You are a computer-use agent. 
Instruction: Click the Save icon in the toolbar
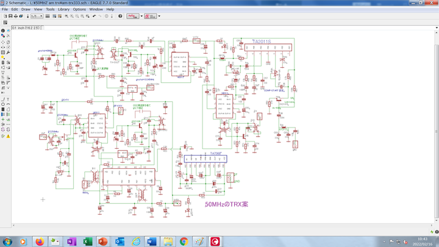[11, 16]
